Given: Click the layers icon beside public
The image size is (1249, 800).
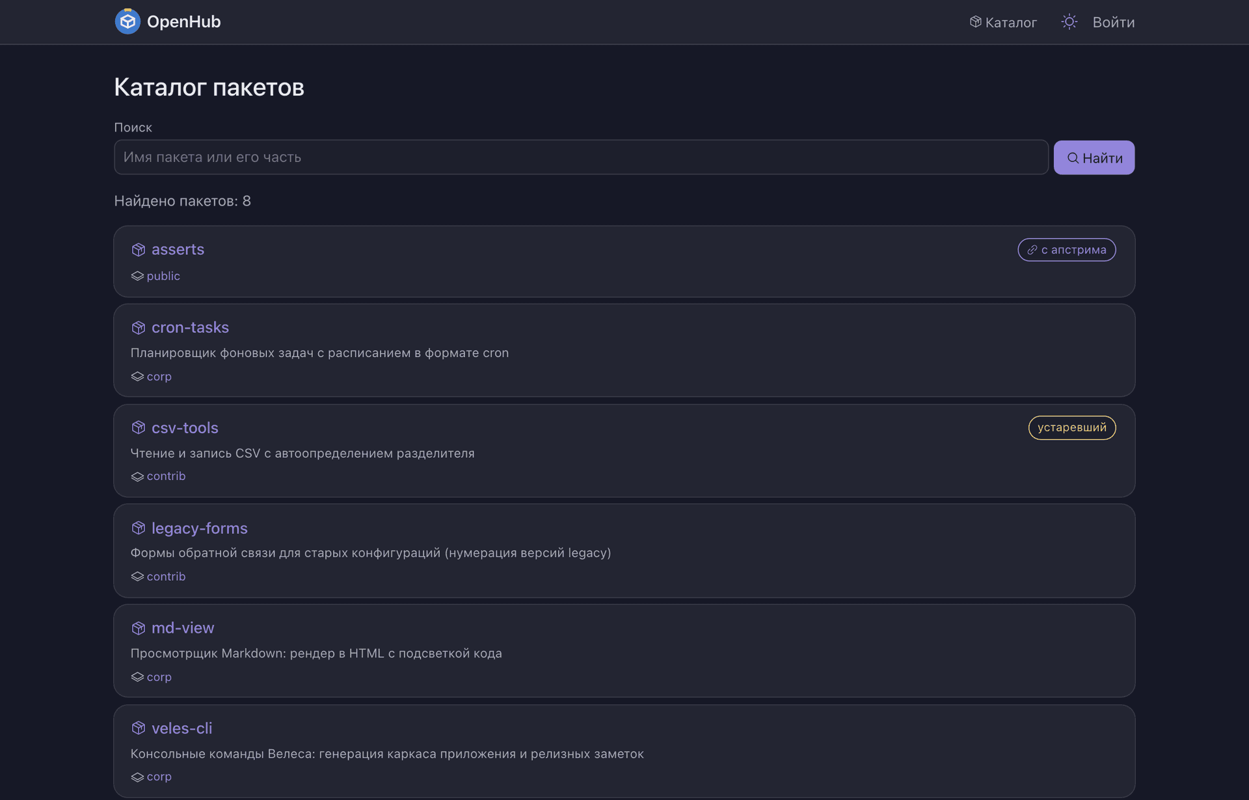Looking at the screenshot, I should (x=137, y=276).
